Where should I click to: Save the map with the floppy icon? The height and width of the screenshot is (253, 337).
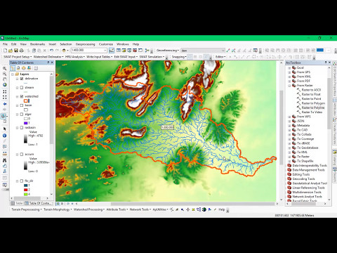pyautogui.click(x=16, y=51)
